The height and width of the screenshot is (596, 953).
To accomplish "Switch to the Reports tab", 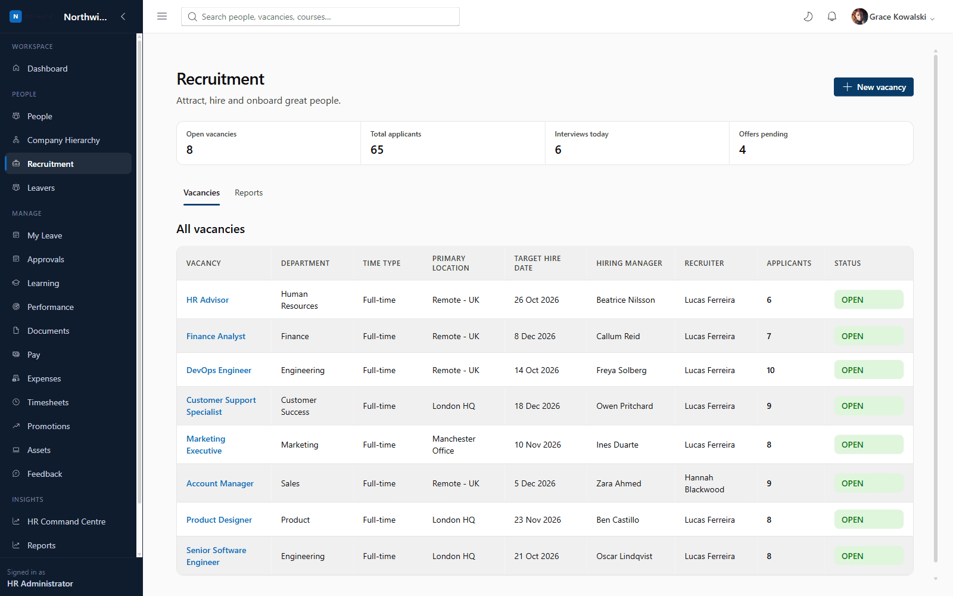I will point(248,193).
